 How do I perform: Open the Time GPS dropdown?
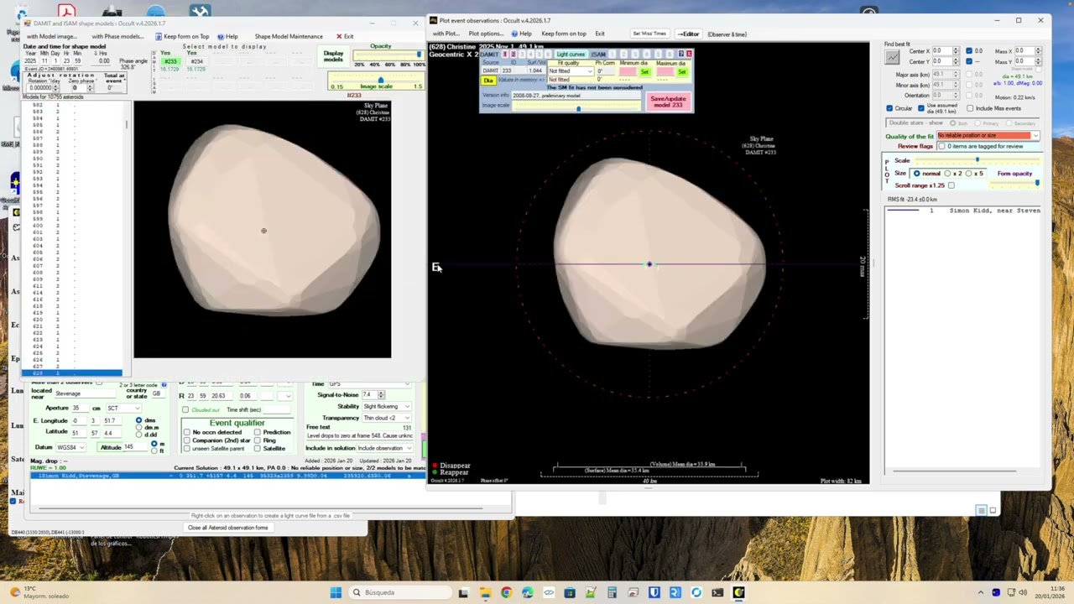pyautogui.click(x=368, y=384)
